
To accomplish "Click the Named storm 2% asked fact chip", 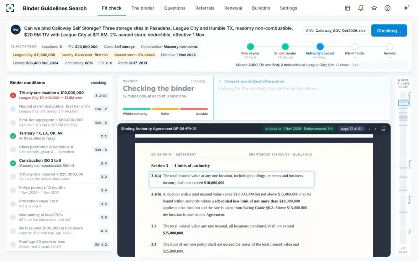I will 134,55.
